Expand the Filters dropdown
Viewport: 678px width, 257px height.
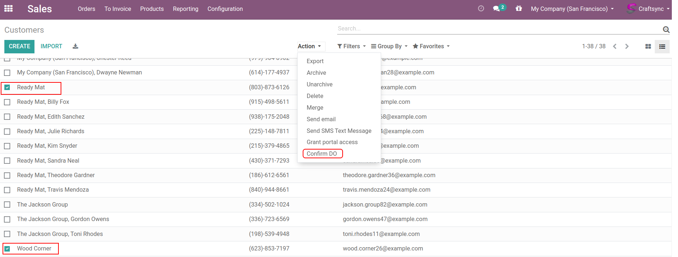tap(351, 46)
